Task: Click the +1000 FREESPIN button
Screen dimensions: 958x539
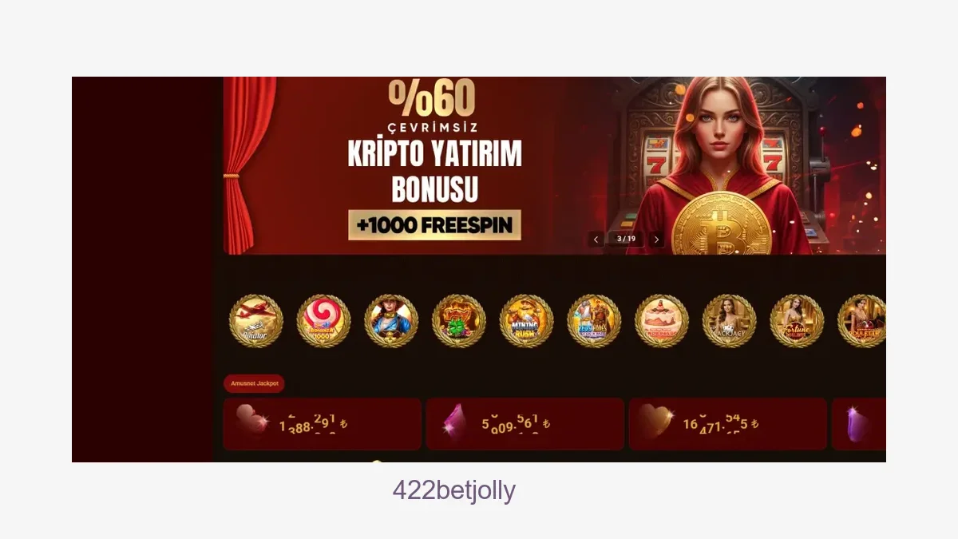Action: pos(435,225)
